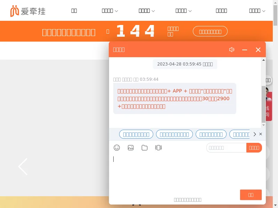
Task: Expand the last navigation menu item's dropdown chevron
Action: [x=264, y=11]
